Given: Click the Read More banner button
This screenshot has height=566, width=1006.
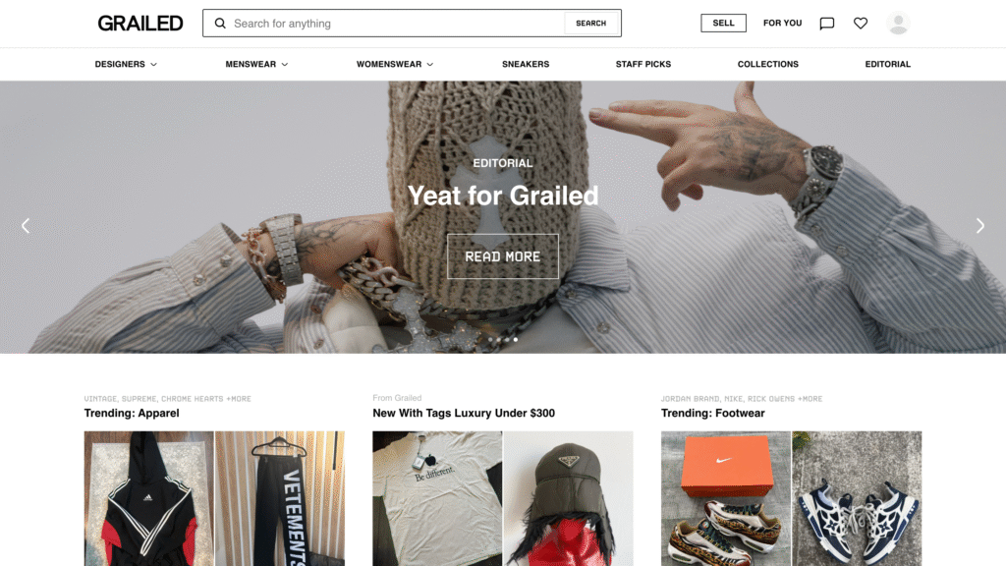Looking at the screenshot, I should (x=502, y=256).
